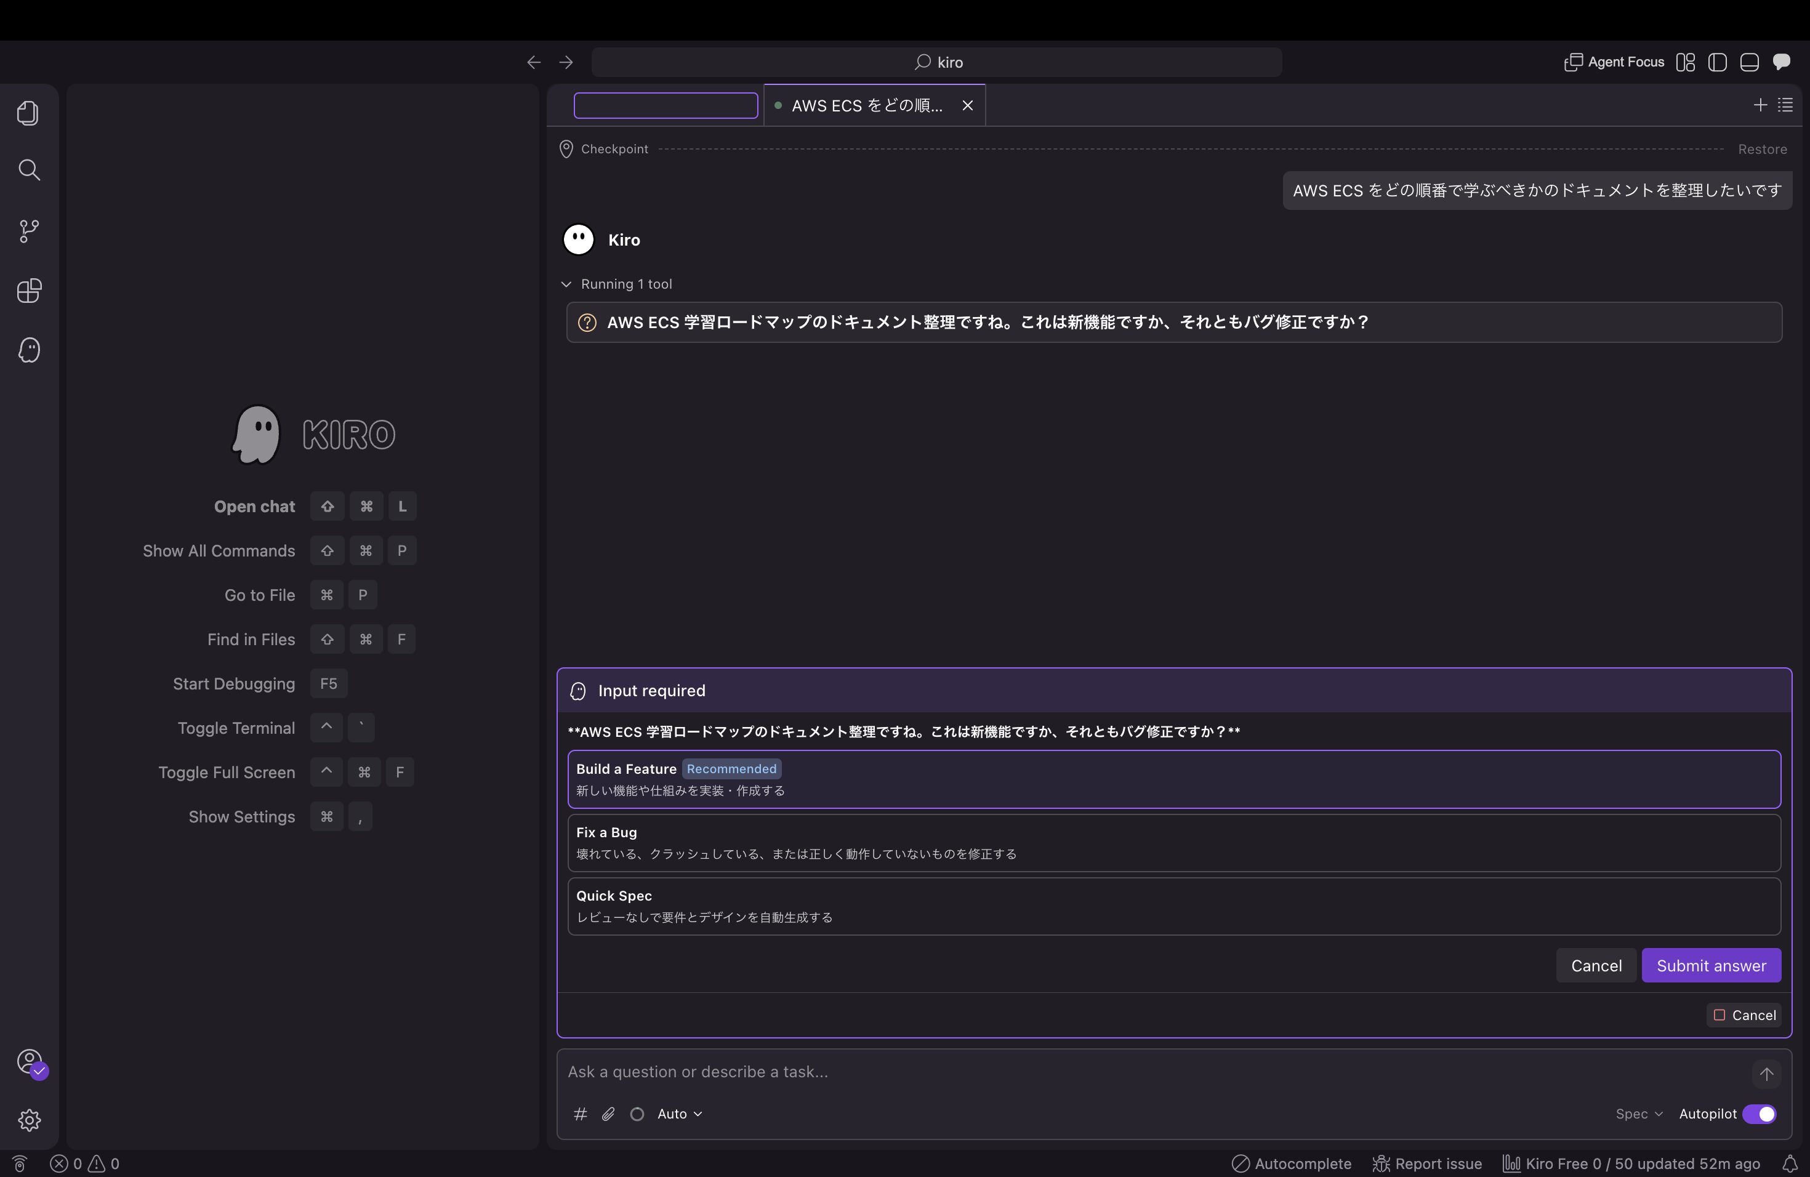The height and width of the screenshot is (1177, 1810).
Task: Open the chat history list icon
Action: click(x=1785, y=105)
